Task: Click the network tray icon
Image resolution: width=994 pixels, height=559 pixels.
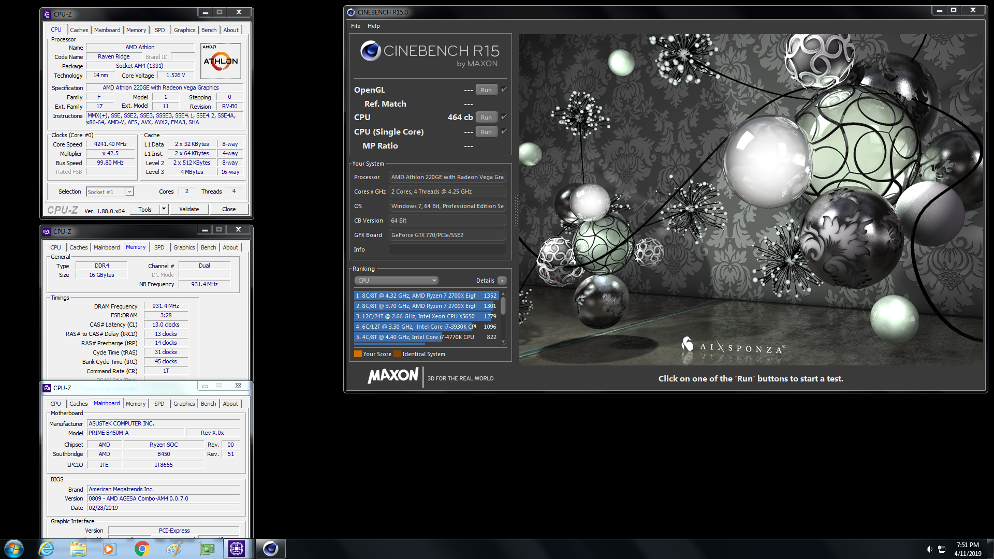Action: click(x=942, y=549)
